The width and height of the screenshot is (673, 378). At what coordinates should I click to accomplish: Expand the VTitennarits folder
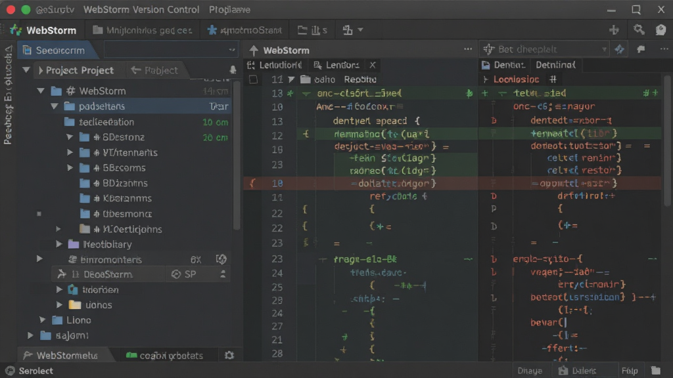[x=70, y=152]
